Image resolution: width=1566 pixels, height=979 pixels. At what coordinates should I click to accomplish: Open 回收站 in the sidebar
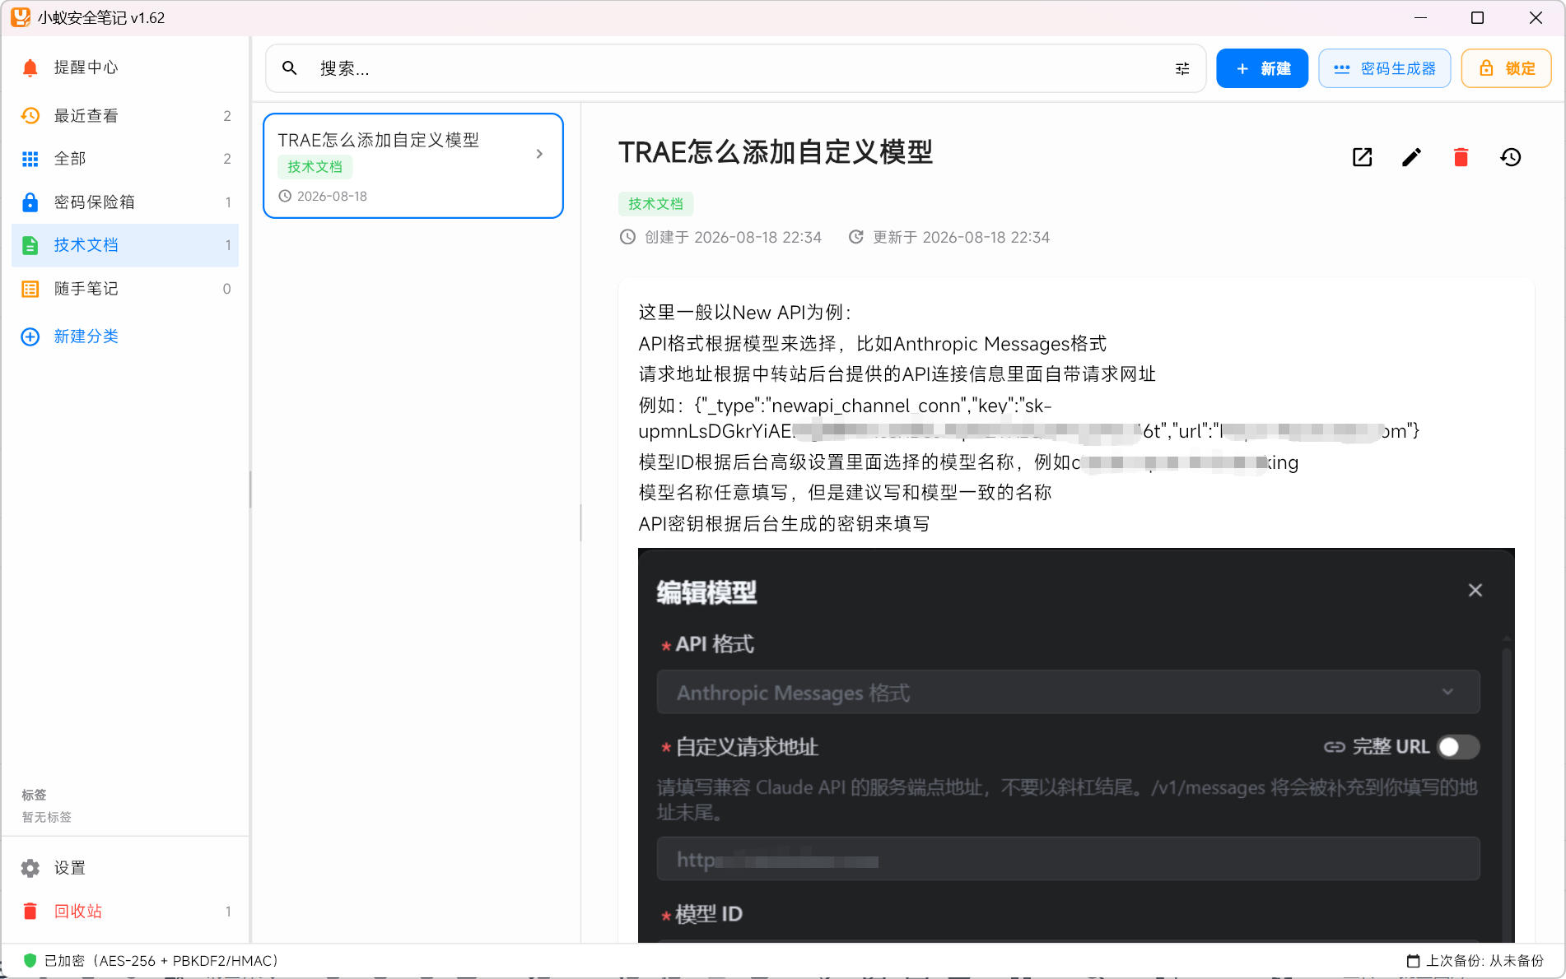pyautogui.click(x=125, y=911)
